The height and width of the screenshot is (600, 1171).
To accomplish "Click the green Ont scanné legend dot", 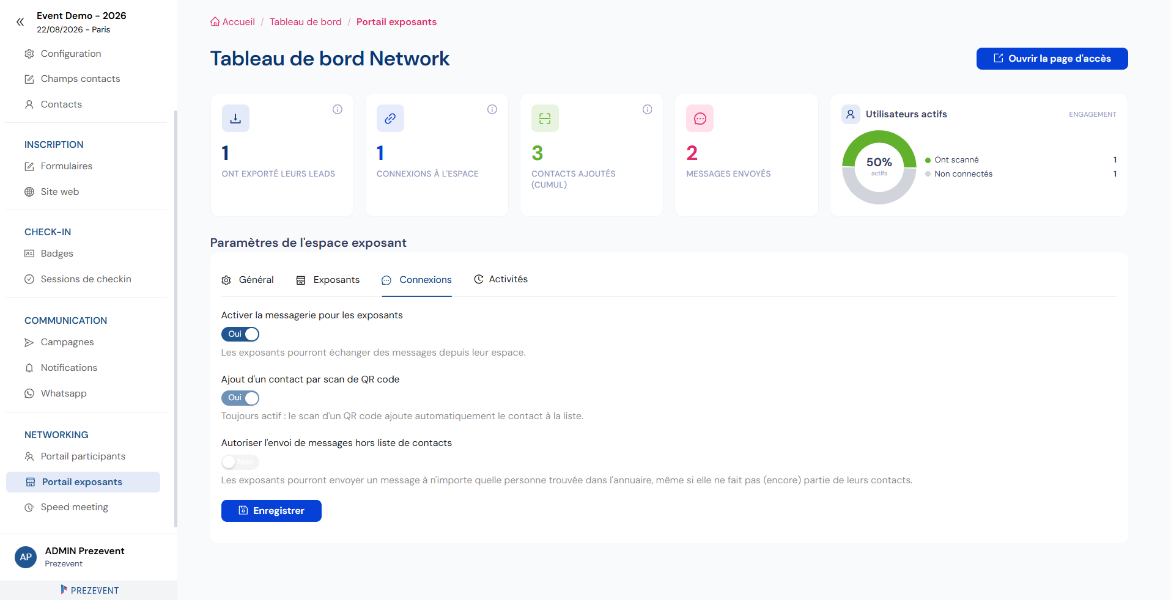I will [x=928, y=160].
